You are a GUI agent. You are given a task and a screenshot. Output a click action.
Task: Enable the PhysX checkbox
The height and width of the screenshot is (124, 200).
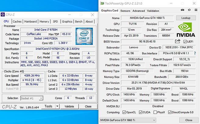pos(155,112)
